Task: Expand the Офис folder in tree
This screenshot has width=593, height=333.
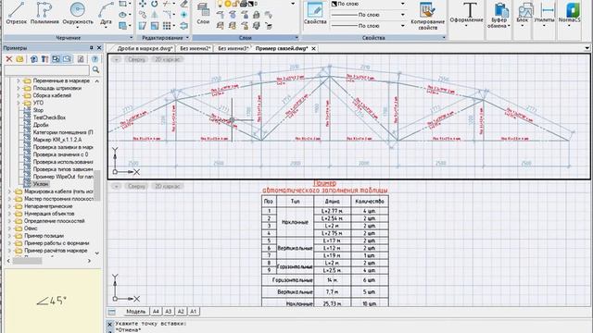Action: [x=9, y=228]
